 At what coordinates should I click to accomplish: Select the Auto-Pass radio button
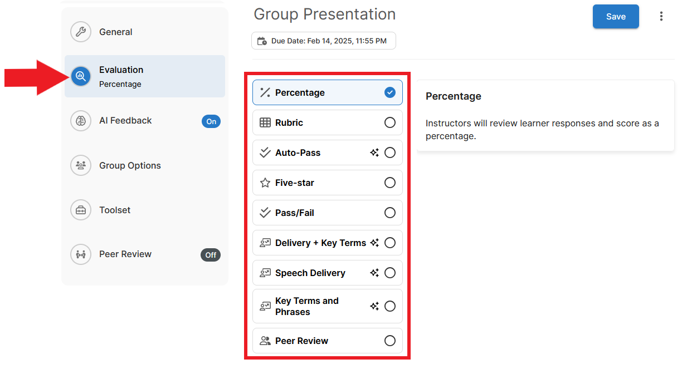coord(390,152)
